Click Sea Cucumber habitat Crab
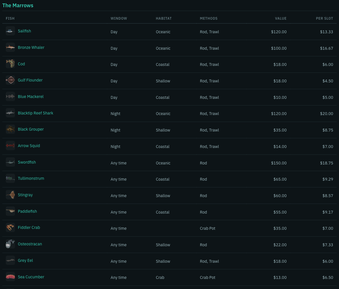 click(x=160, y=277)
